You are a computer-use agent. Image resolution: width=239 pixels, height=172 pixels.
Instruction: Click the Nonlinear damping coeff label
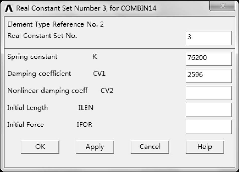[x=47, y=91]
